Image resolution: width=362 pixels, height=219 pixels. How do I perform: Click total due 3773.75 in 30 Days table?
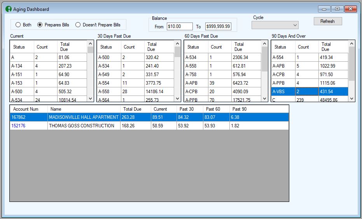point(159,83)
